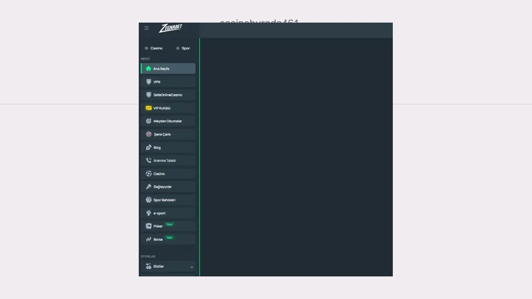Expand the Slotlar chevron

click(x=192, y=267)
